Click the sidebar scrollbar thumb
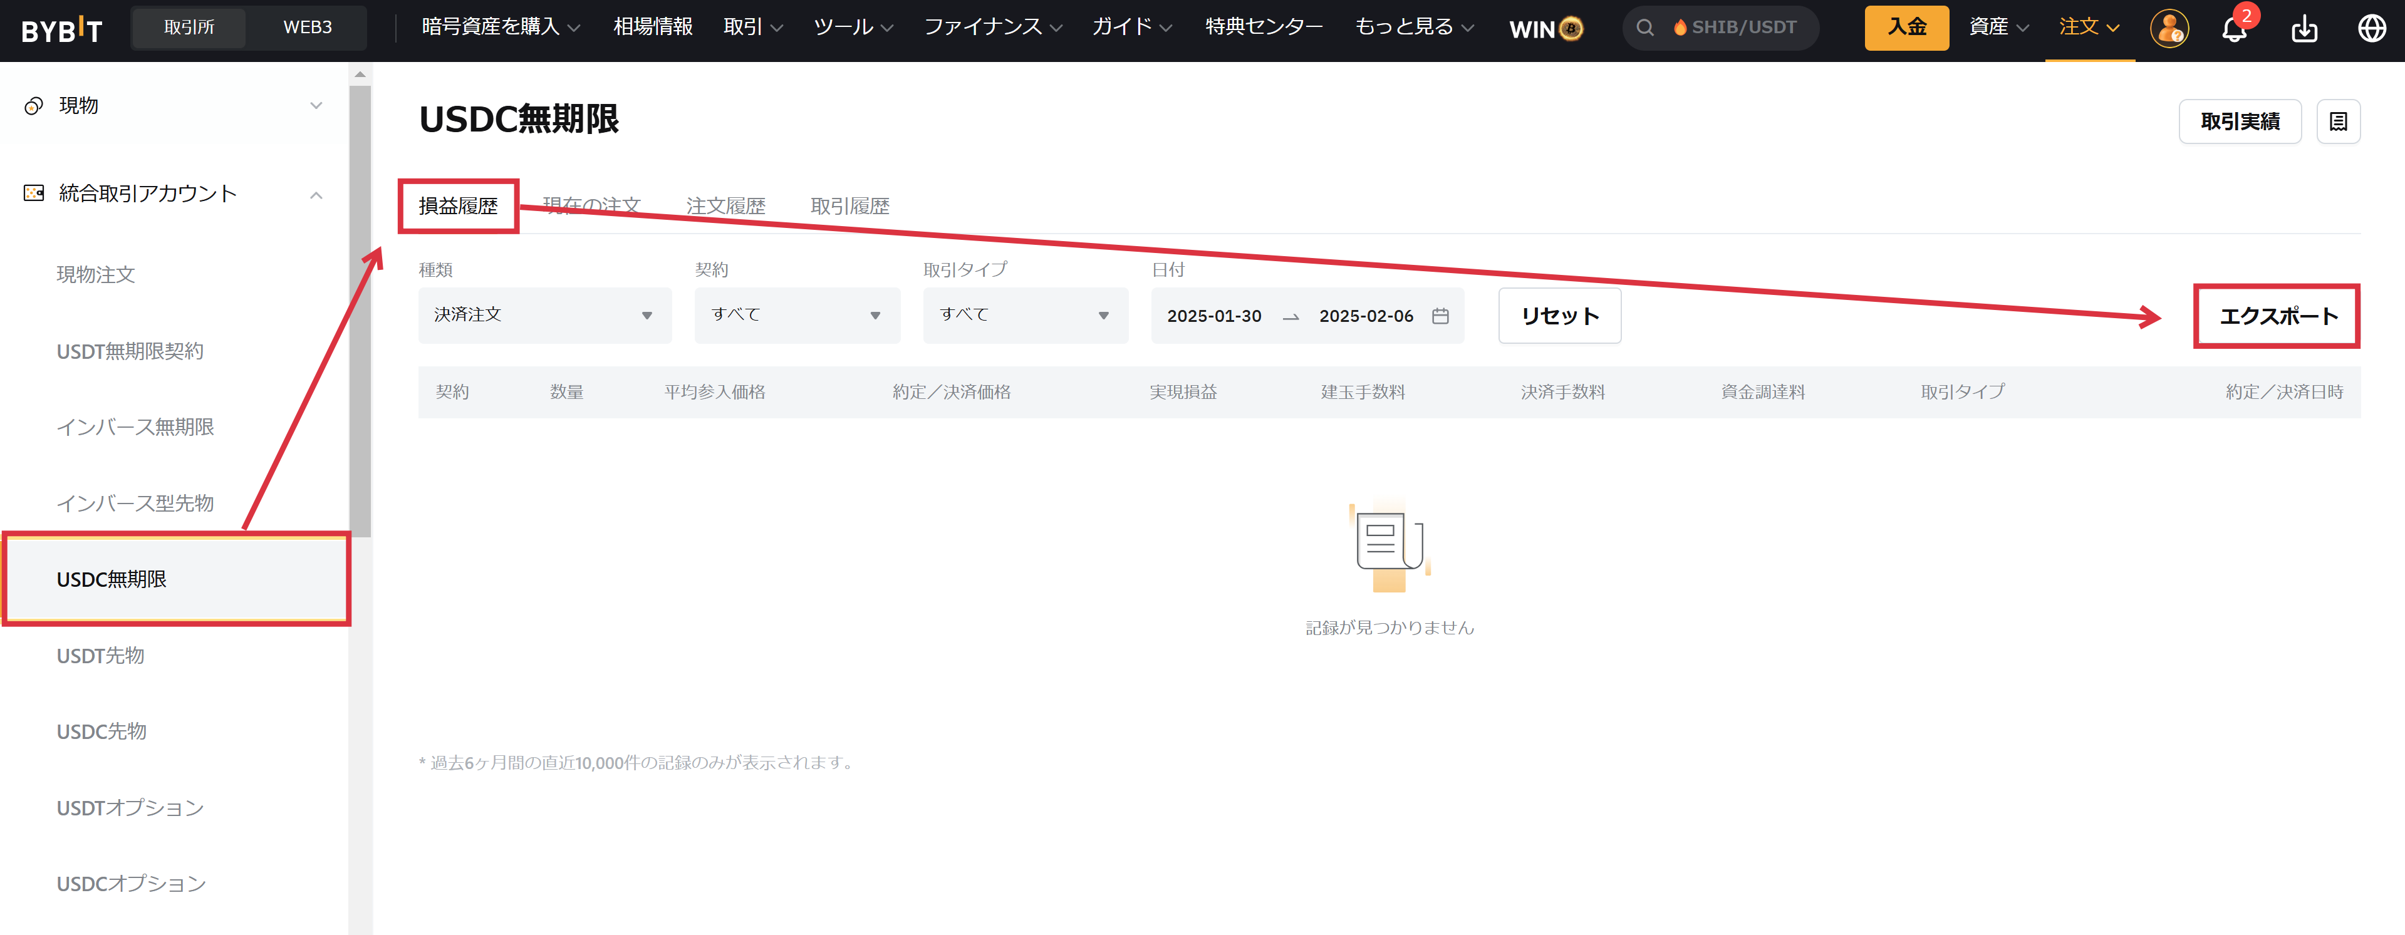Viewport: 2405px width, 935px height. click(360, 311)
